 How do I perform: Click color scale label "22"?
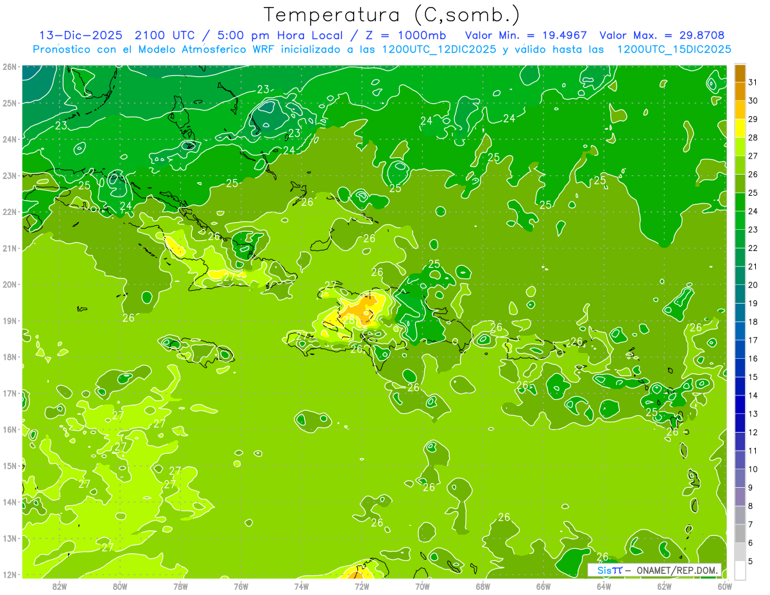[x=753, y=248]
